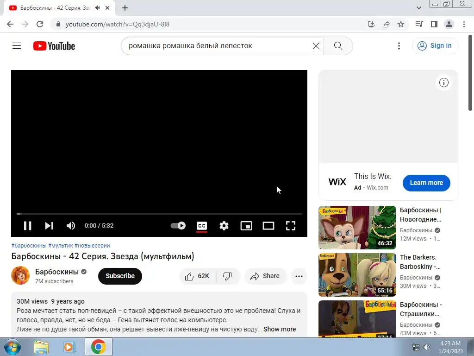Image resolution: width=474 pixels, height=356 pixels.
Task: Open 'Барбоскины | Новогодние...' video title
Action: click(420, 215)
